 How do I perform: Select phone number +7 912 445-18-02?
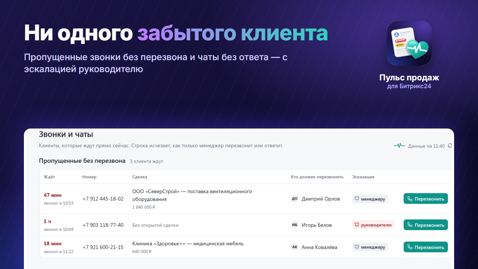point(103,199)
